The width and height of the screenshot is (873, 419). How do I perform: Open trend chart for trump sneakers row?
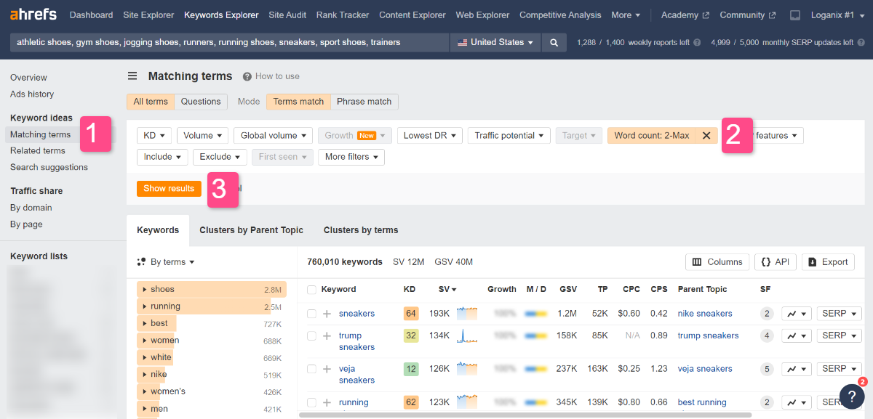[796, 335]
